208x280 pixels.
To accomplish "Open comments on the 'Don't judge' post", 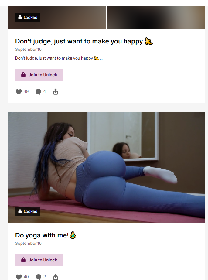I will [x=38, y=92].
